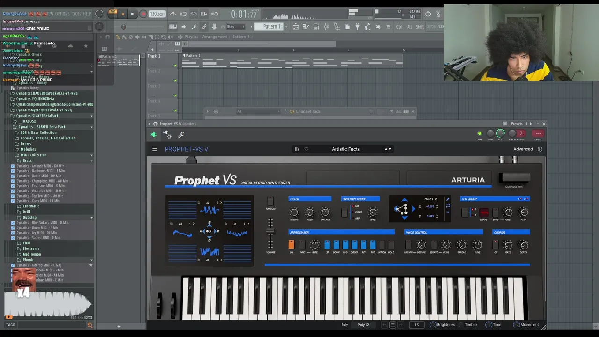This screenshot has width=599, height=337.
Task: Expand the Mid Tempo folder
Action: pyautogui.click(x=32, y=255)
